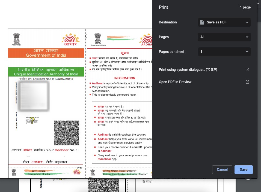Click the small emblem in bottom-left card strip
This screenshot has height=192, width=261.
click(14, 172)
